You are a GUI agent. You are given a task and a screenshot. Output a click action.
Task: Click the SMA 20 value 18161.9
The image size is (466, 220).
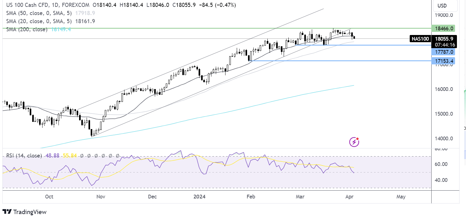(85, 21)
